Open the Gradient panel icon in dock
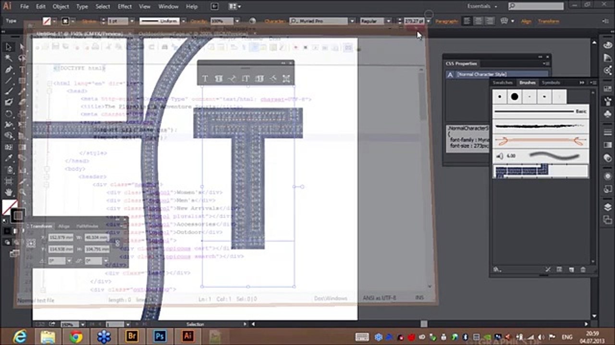This screenshot has height=345, width=615. point(608,145)
